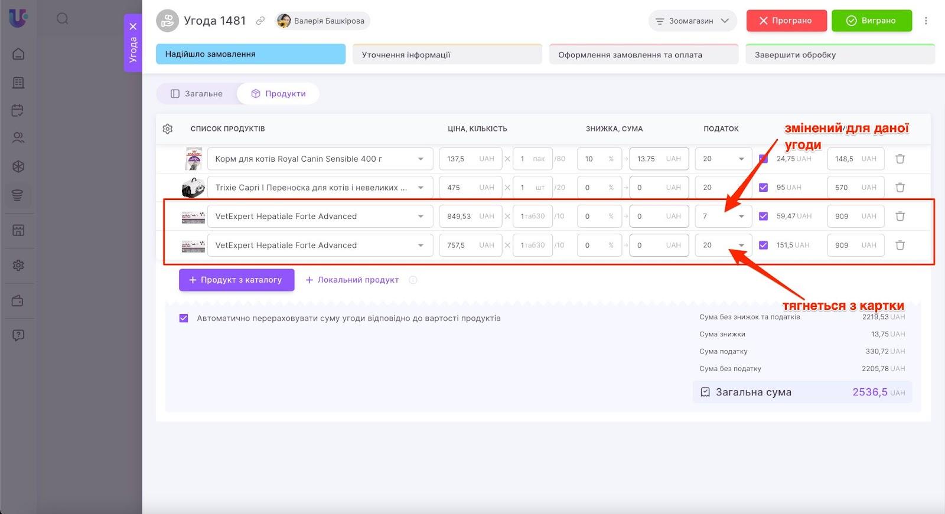This screenshot has height=514, width=945.
Task: Click the copy link icon beside Угода 1481
Action: click(260, 21)
